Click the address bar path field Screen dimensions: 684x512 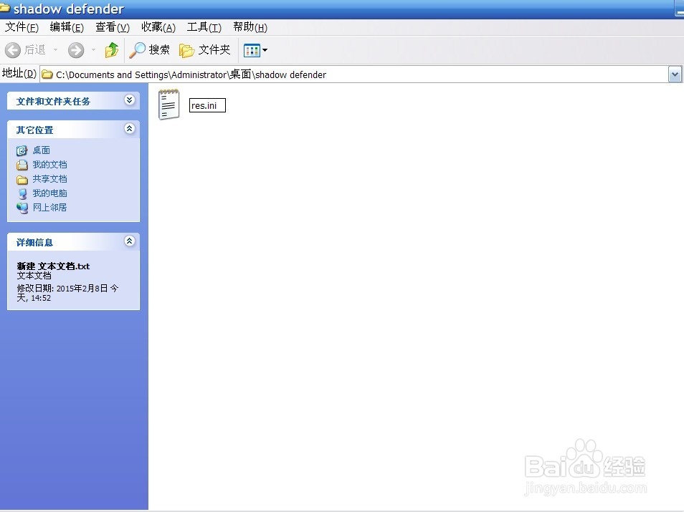354,74
